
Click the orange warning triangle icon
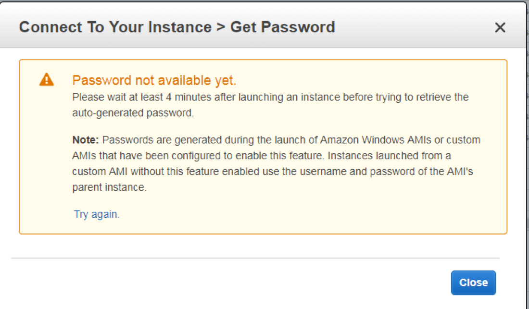click(x=47, y=80)
